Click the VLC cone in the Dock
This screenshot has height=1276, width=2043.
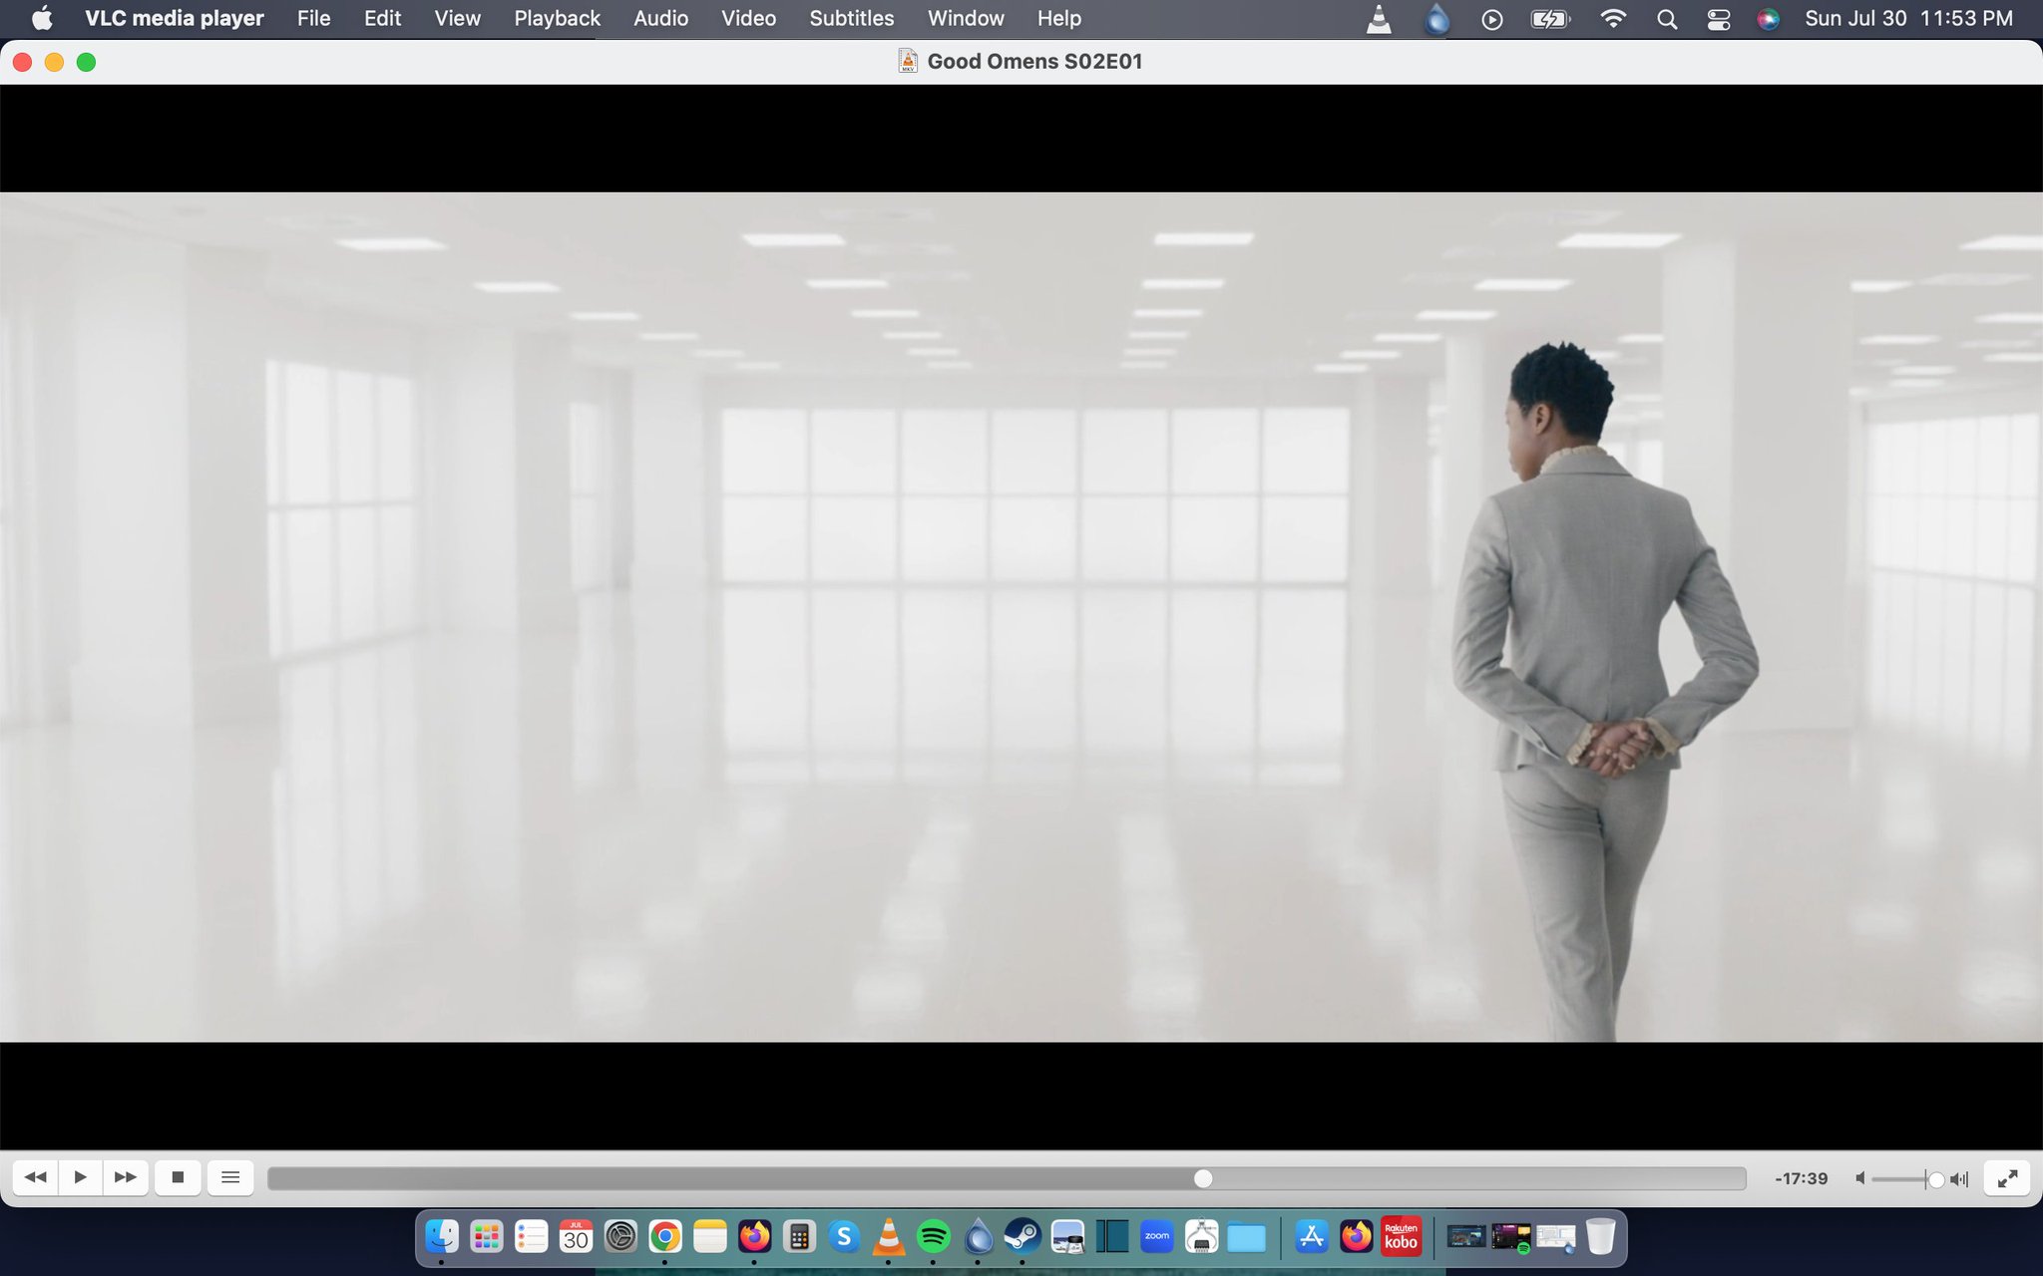pos(888,1237)
